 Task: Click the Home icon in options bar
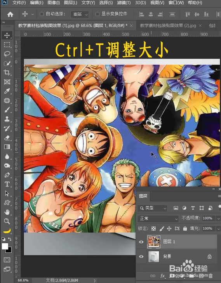10,14
